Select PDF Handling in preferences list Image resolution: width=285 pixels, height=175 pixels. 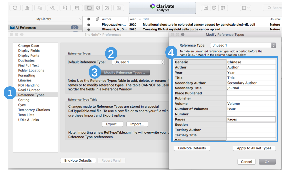coord(29,85)
